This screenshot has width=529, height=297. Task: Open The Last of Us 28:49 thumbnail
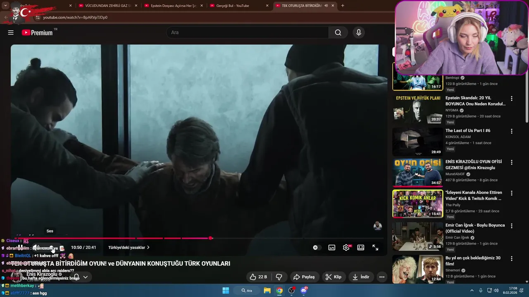tap(417, 141)
